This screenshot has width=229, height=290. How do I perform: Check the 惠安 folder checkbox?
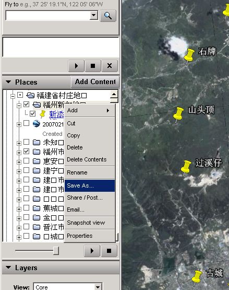27,161
